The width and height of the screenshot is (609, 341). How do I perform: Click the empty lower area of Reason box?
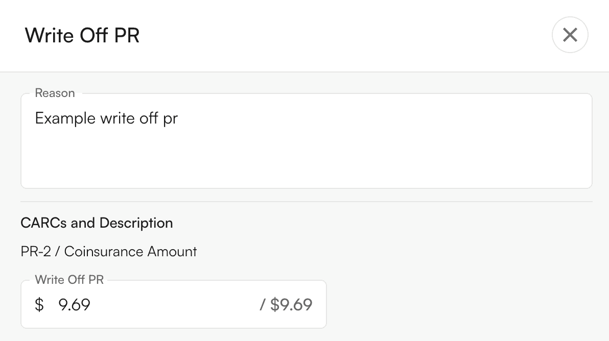[x=307, y=168]
